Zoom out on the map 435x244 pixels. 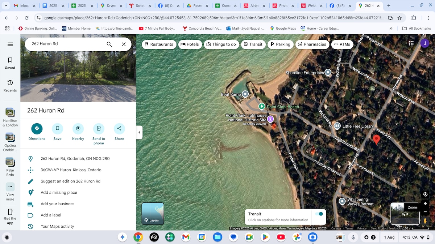[x=425, y=211]
